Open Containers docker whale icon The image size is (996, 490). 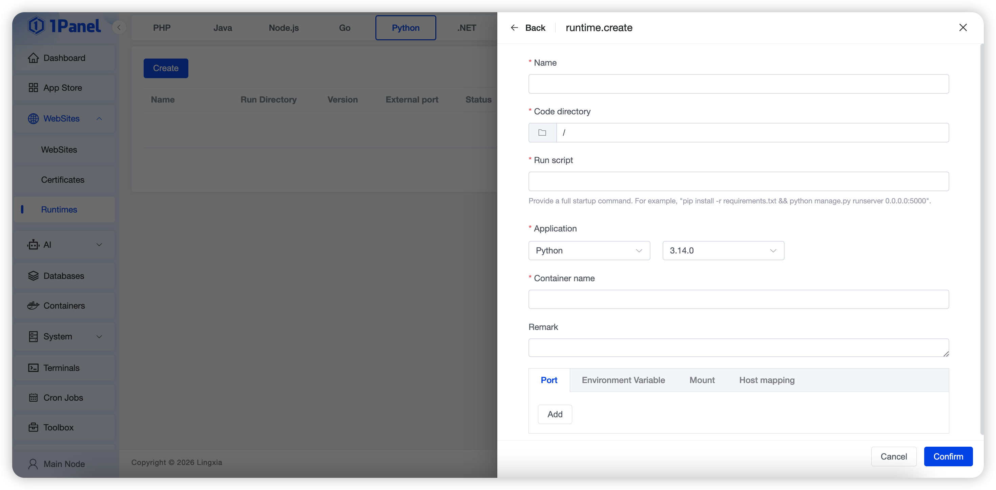[x=33, y=306]
